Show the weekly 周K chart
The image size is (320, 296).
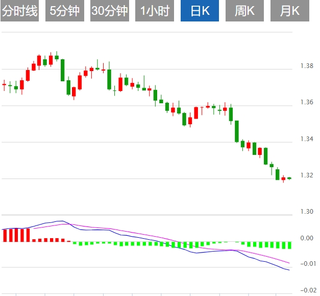pos(244,11)
